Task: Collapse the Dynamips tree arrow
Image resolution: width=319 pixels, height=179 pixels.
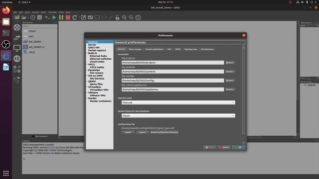Action: point(87,70)
